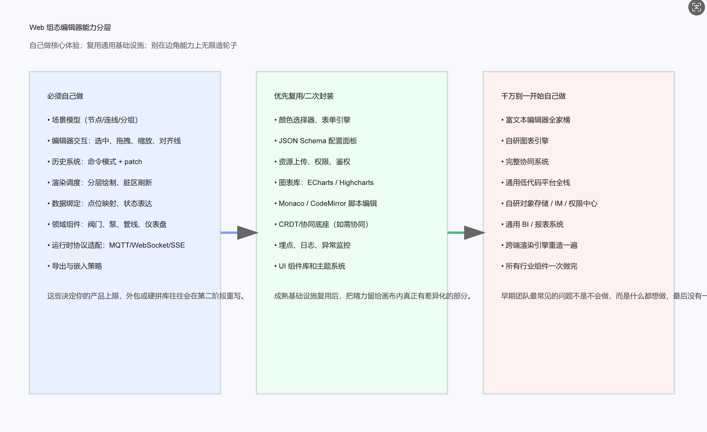Click '埋点、日志、异常监控'
The height and width of the screenshot is (432, 707).
pyautogui.click(x=312, y=245)
